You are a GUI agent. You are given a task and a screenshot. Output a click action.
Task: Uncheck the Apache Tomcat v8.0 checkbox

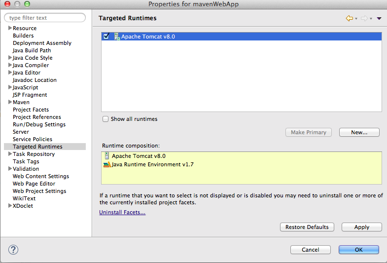[106, 37]
